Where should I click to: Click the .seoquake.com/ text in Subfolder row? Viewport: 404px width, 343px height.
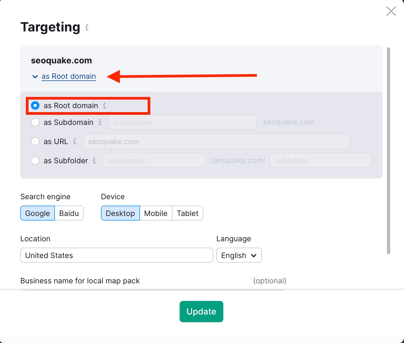pyautogui.click(x=237, y=161)
